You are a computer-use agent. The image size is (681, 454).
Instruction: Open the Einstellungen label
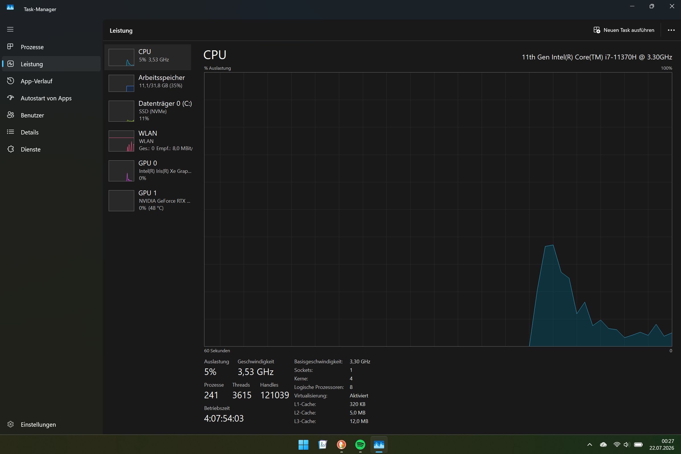(38, 424)
